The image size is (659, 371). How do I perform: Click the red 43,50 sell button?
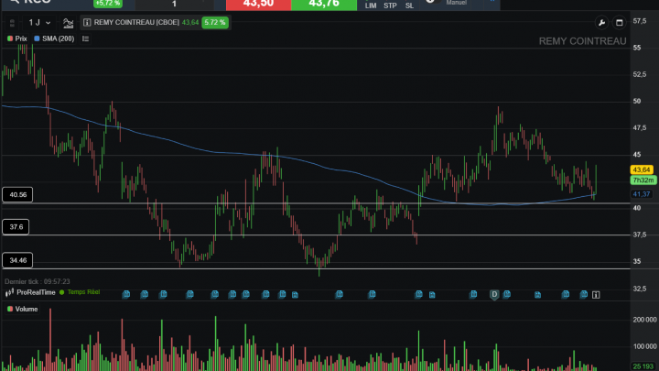tap(258, 5)
